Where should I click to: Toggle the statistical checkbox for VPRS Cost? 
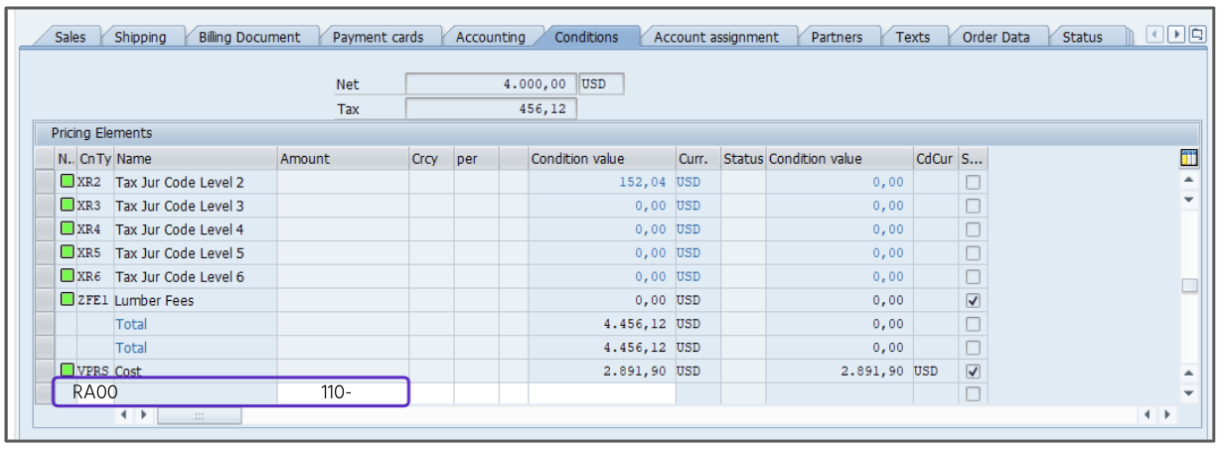[x=973, y=372]
